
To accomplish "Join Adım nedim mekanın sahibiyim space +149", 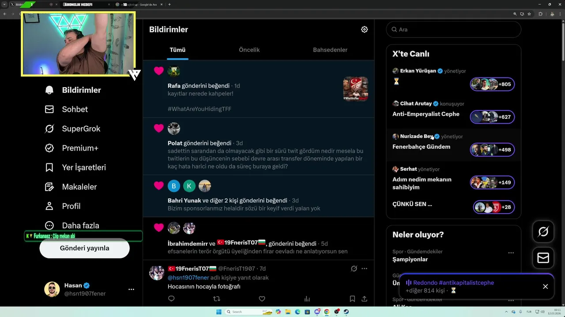I will 492,182.
